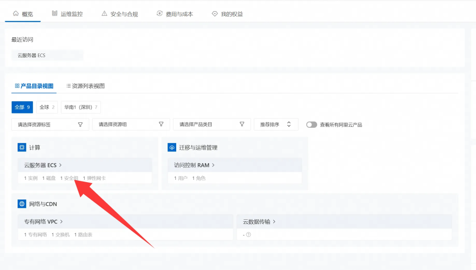
Task: Switch to 资源列表视图 view tab
Action: (85, 86)
